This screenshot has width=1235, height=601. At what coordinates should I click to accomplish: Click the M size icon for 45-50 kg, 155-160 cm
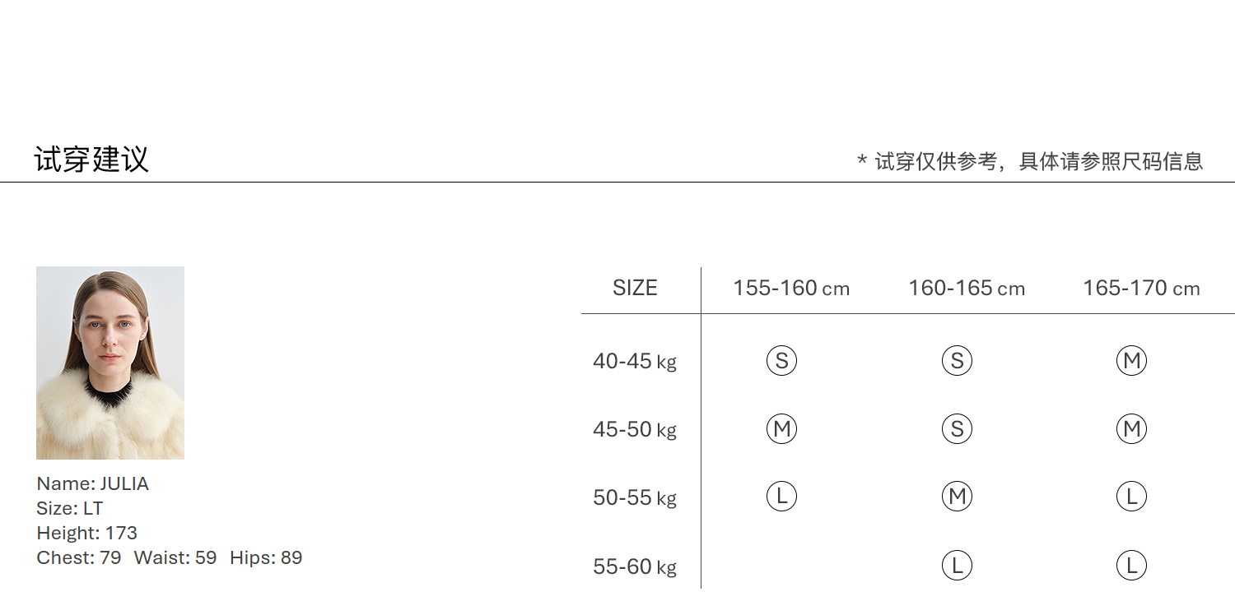[781, 428]
